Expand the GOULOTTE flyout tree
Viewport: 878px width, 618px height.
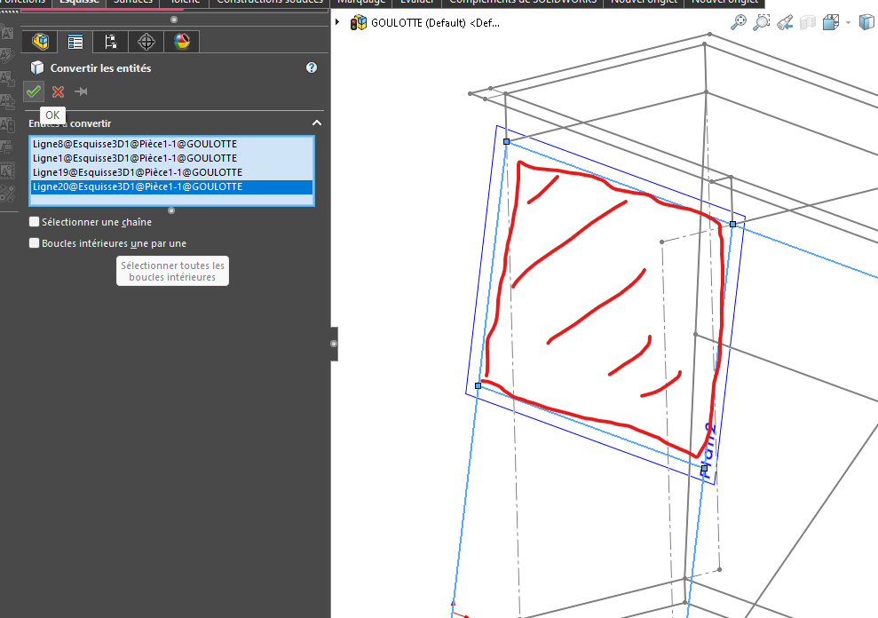pyautogui.click(x=337, y=23)
